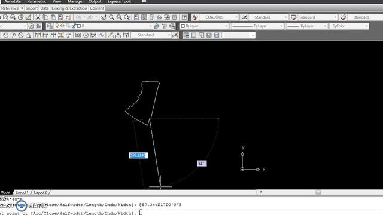The image size is (383, 215).
Task: Click the Workspace Settings gear icon
Action: [31, 26]
